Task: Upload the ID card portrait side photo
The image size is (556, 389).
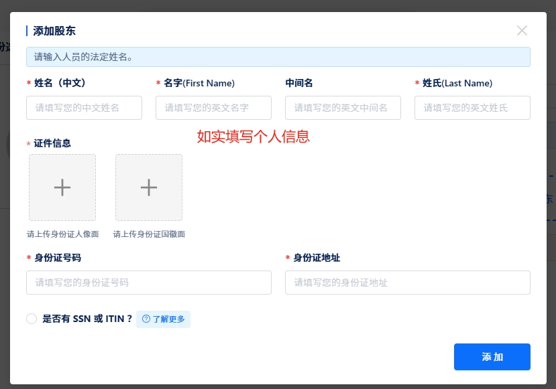Action: point(62,187)
